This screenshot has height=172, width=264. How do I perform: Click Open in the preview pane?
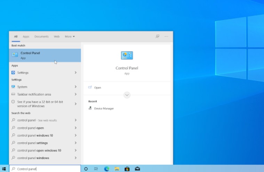coord(97,88)
